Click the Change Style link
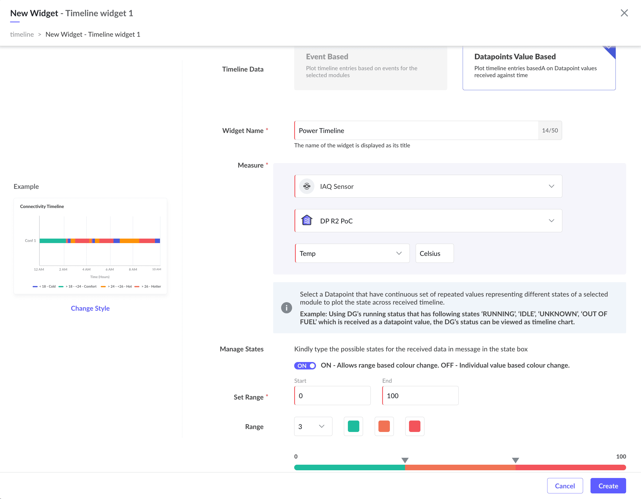The width and height of the screenshot is (641, 499). click(x=90, y=308)
